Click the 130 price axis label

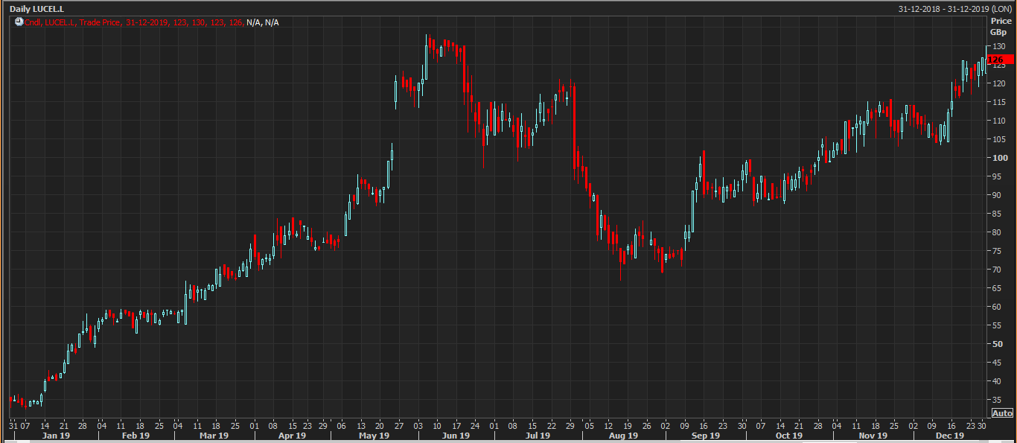click(x=998, y=46)
